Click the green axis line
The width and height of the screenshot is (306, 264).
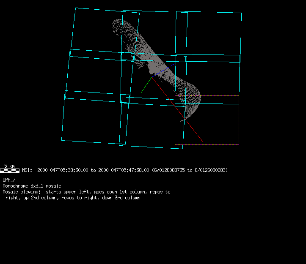click(x=146, y=85)
